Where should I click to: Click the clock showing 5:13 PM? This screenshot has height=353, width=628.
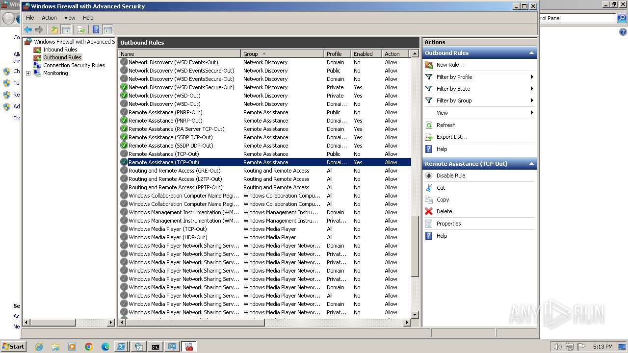coord(602,347)
